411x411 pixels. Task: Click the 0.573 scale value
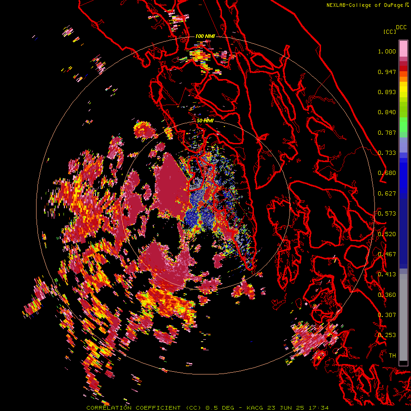coord(387,214)
